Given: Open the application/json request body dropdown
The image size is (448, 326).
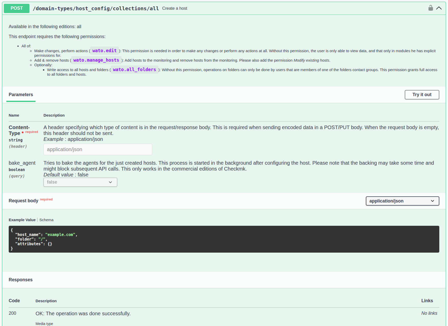Looking at the screenshot, I should pos(402,201).
